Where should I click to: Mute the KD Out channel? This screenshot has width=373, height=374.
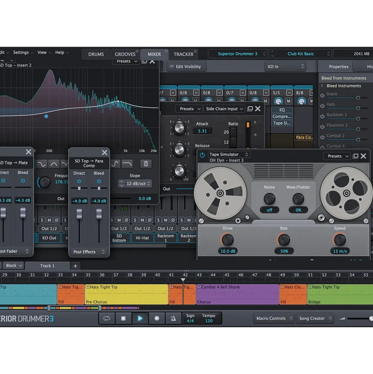(x=49, y=220)
